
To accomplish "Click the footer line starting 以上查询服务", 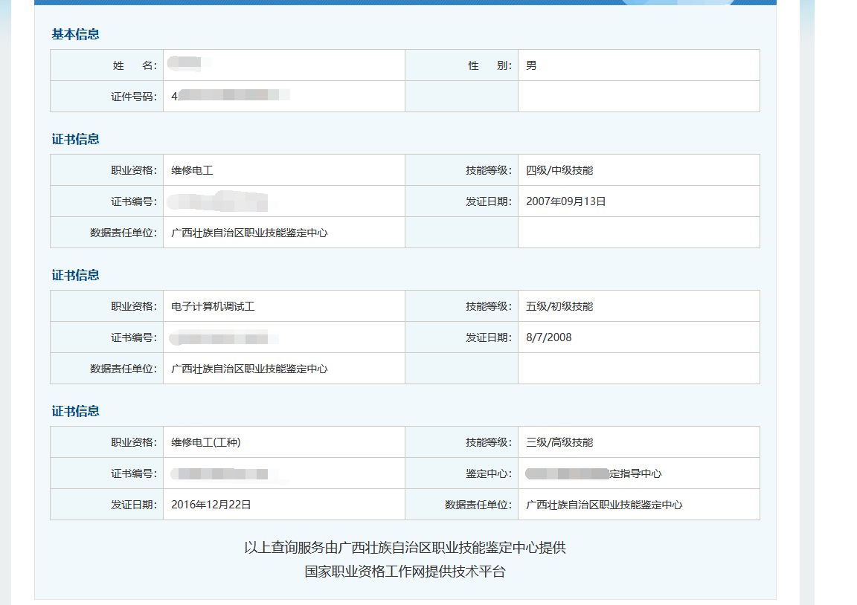I will tap(405, 548).
